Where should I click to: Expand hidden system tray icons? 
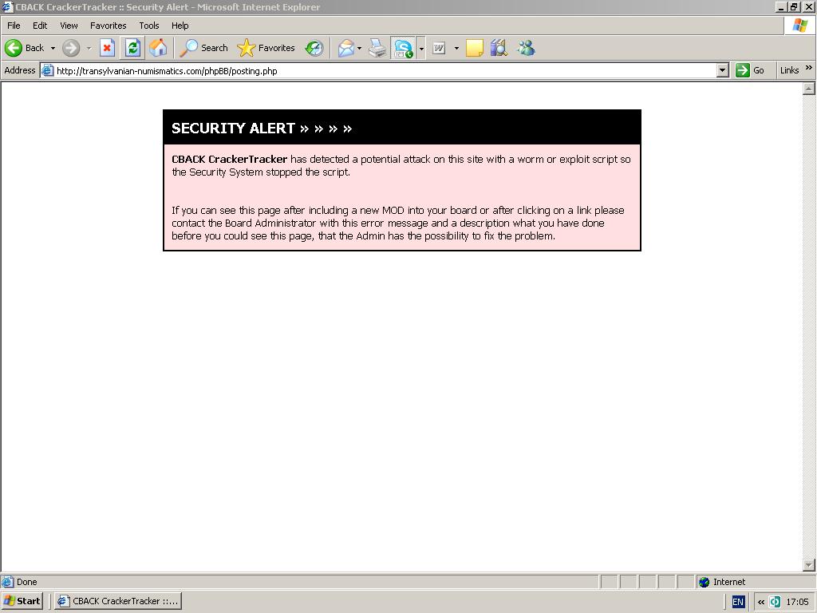pyautogui.click(x=761, y=602)
